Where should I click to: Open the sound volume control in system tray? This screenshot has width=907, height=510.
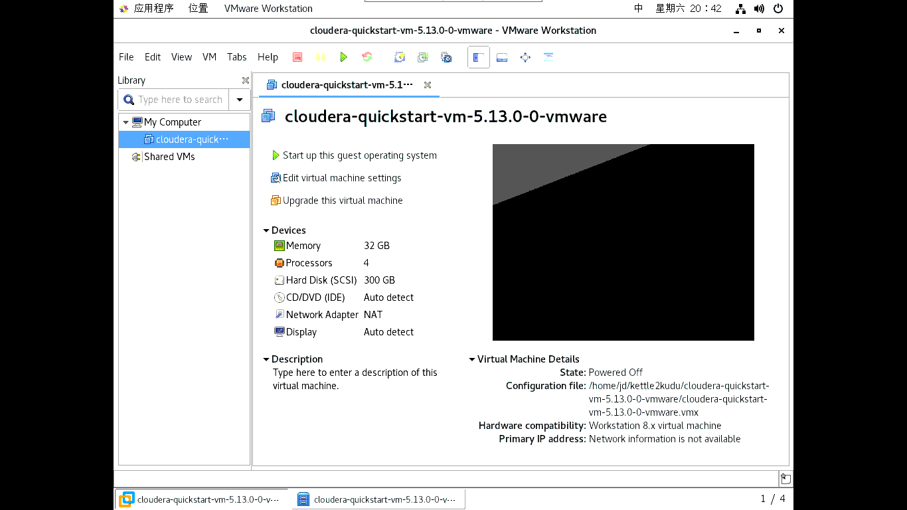coord(759,9)
